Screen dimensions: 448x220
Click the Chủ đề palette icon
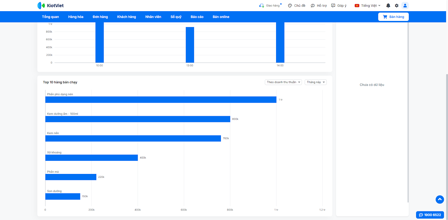(x=290, y=6)
